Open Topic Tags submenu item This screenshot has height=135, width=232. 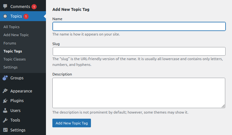pyautogui.click(x=13, y=51)
